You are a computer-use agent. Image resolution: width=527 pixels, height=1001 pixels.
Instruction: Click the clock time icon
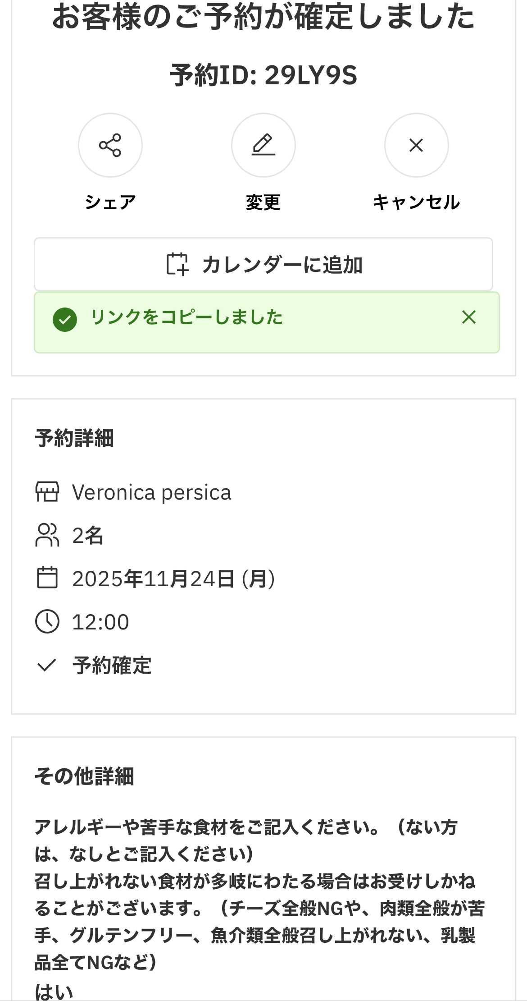[47, 622]
